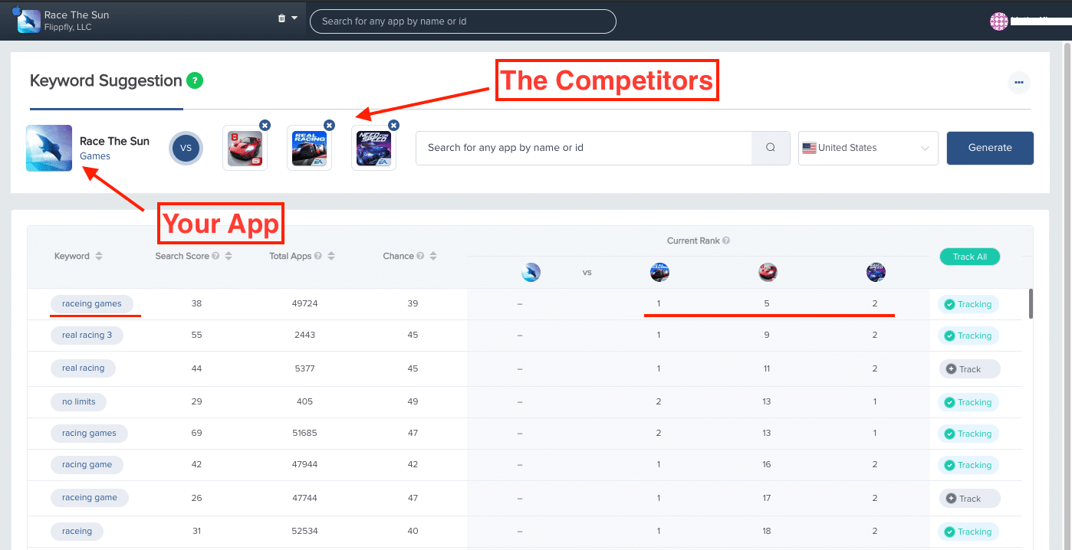This screenshot has height=550, width=1072.
Task: Select the "racing game" keyword chip
Action: 87,465
